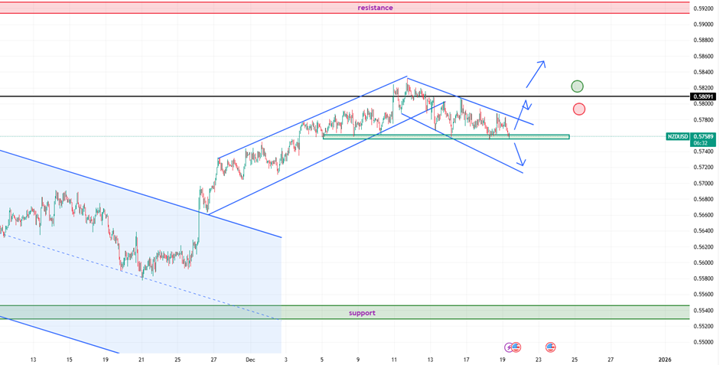The width and height of the screenshot is (723, 365).
Task: Click the current price label 0.57589
Action: (x=703, y=136)
